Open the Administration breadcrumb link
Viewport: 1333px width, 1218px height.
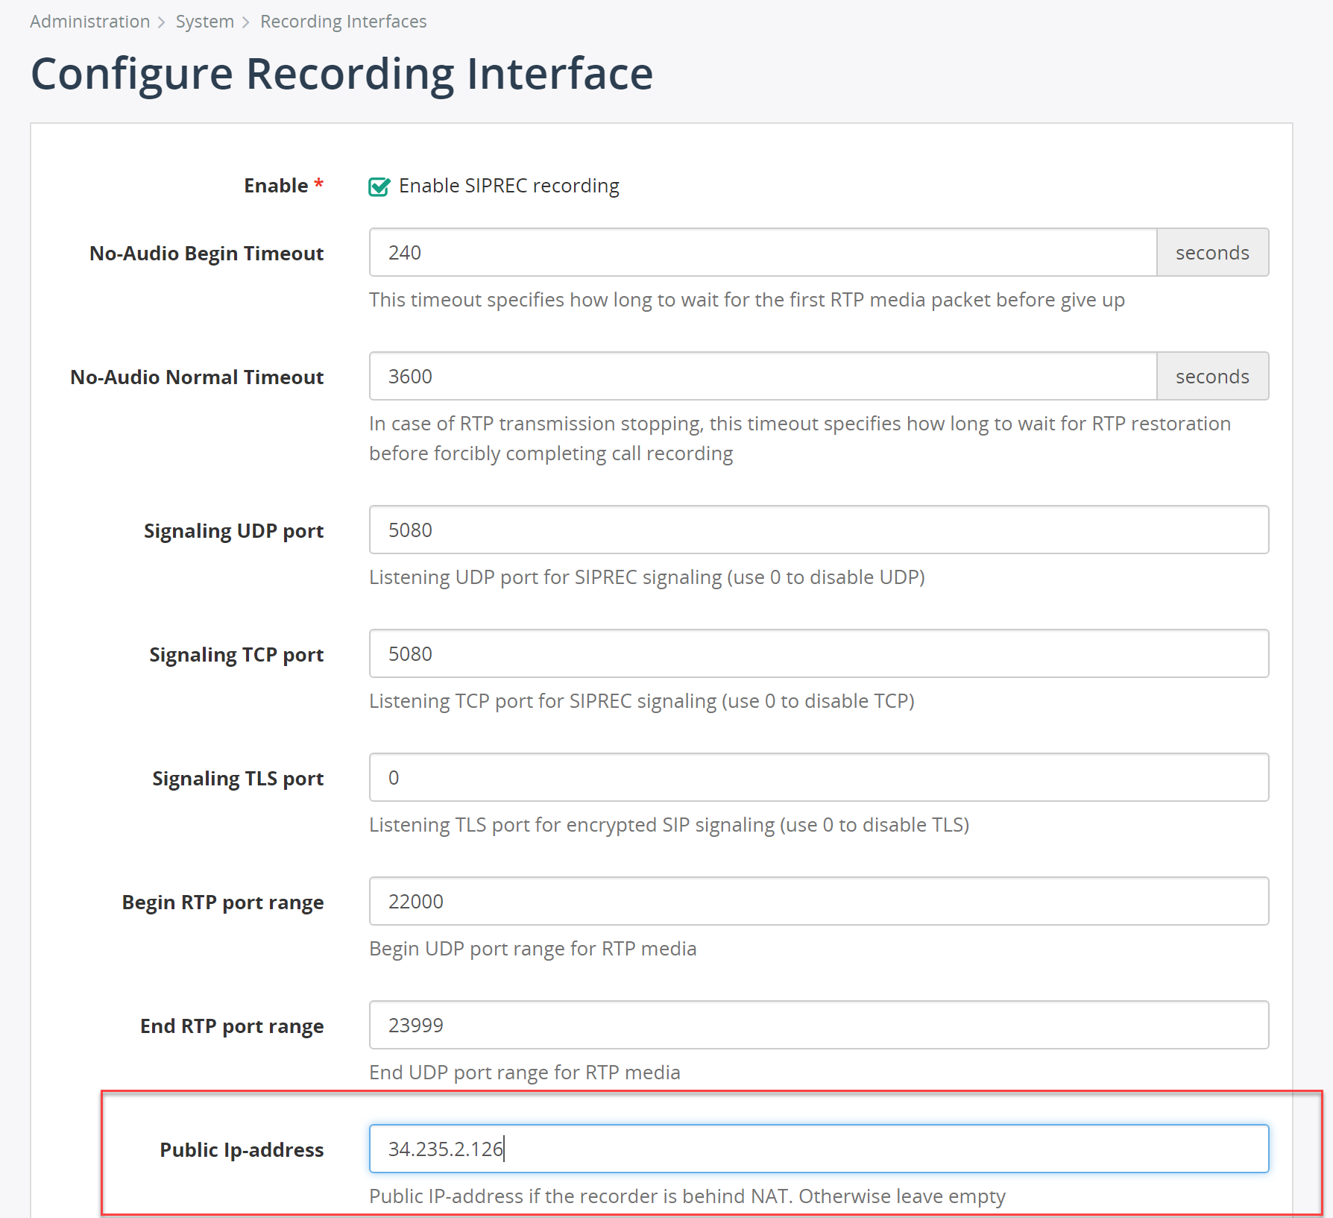pyautogui.click(x=89, y=22)
